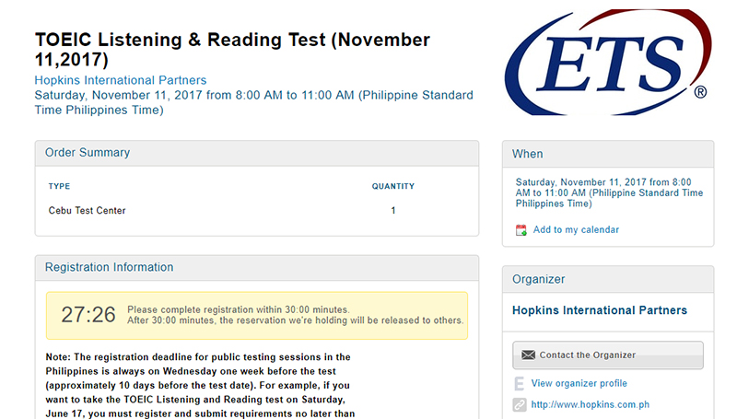Click the event date link under the title
This screenshot has height=419, width=737.
tap(254, 102)
